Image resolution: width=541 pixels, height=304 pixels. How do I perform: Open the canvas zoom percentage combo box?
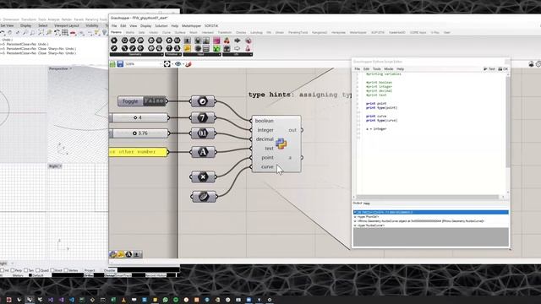pos(143,64)
